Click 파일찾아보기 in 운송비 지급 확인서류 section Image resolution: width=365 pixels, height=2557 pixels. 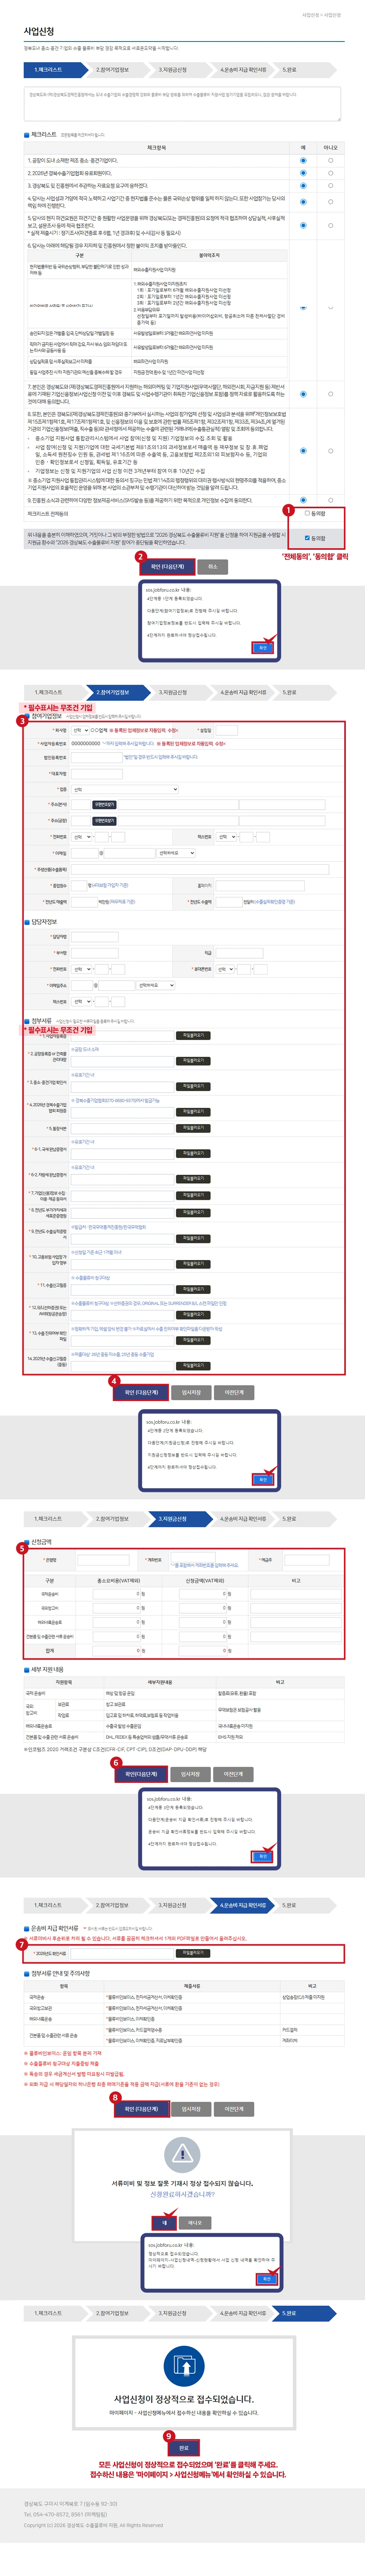(x=192, y=1954)
